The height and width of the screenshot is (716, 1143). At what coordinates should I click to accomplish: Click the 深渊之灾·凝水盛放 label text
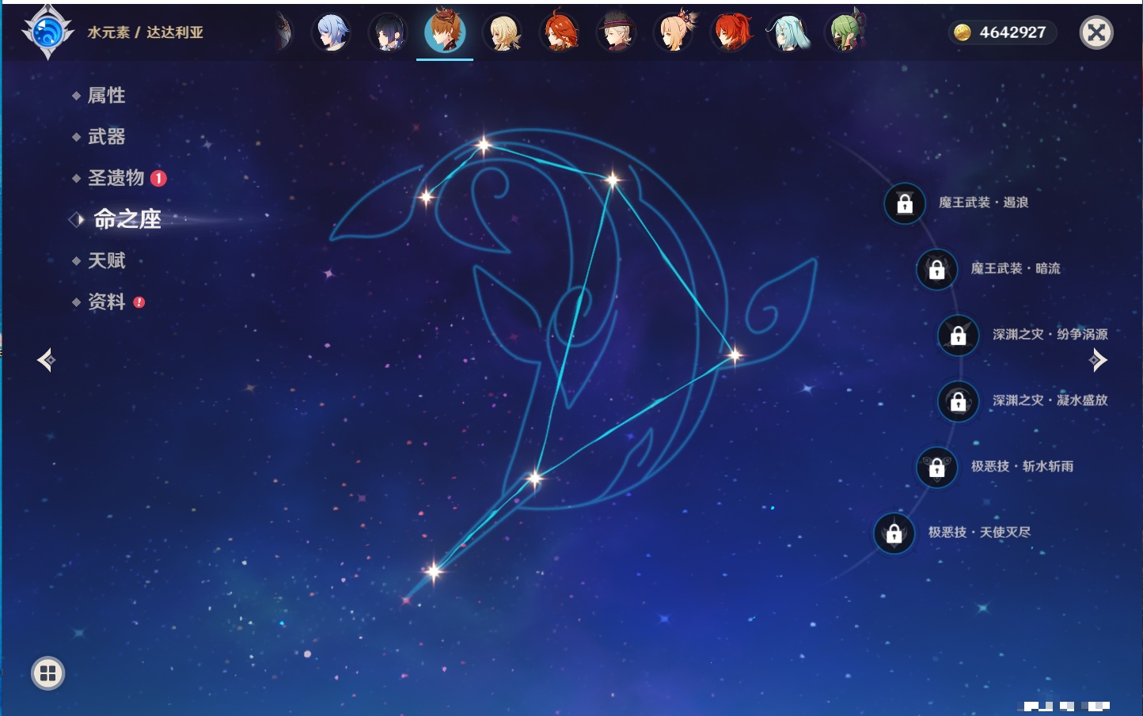coord(1050,400)
